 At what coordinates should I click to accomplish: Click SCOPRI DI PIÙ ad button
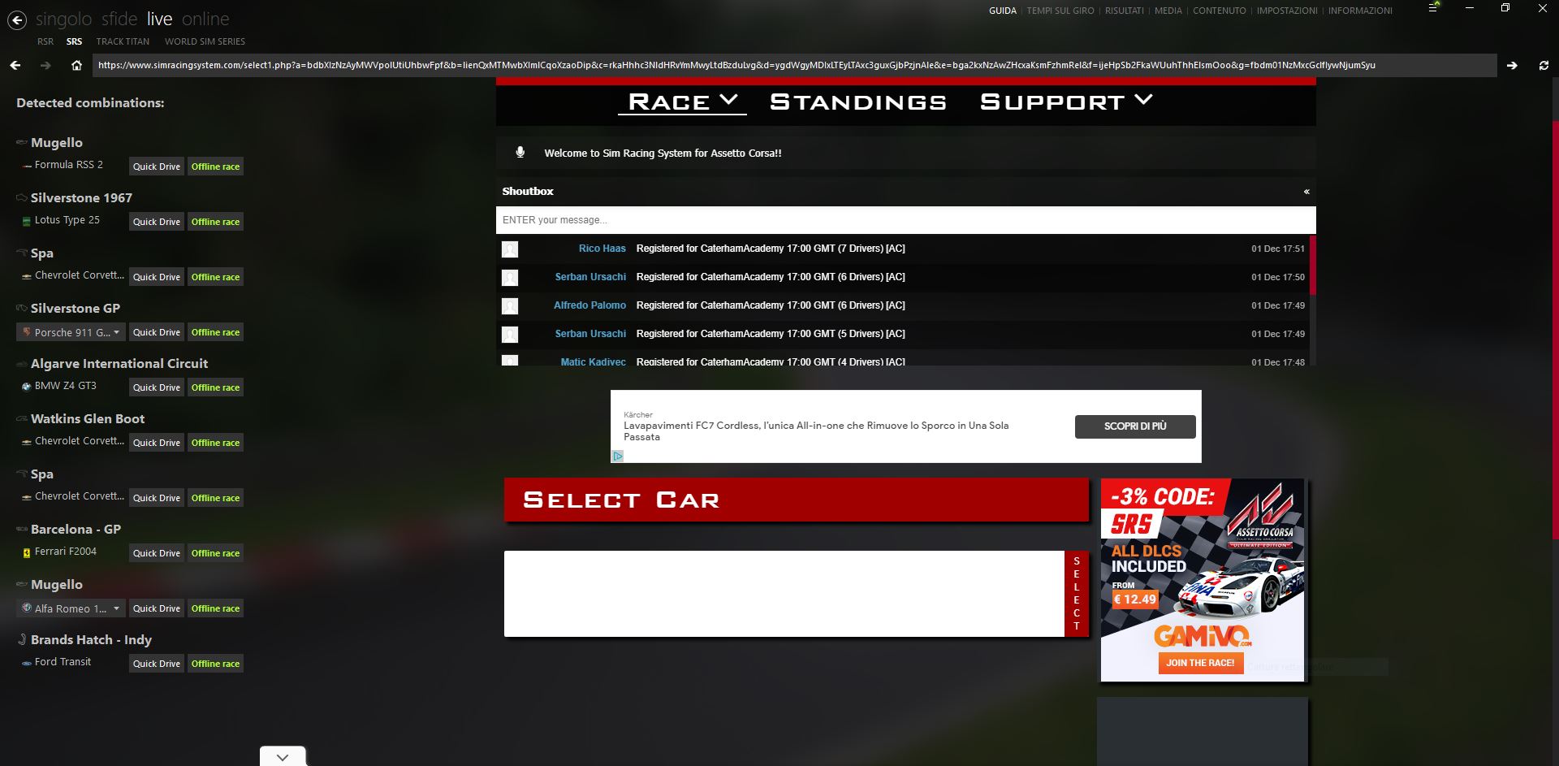1135,426
